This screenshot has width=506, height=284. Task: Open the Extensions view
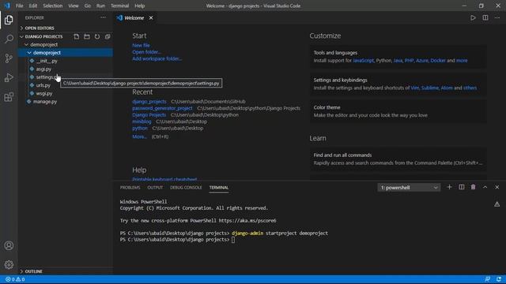tap(9, 97)
